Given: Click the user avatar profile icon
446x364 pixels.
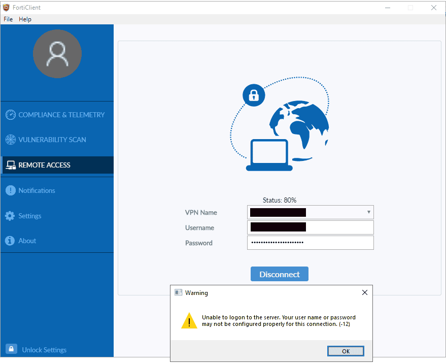Looking at the screenshot, I should tap(57, 54).
